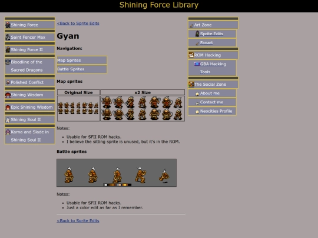Click the Shining Force character icon
The width and height of the screenshot is (318, 238).
(8, 25)
